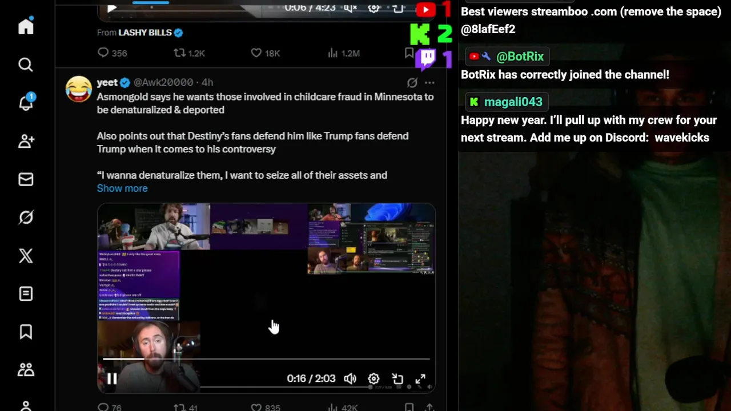View analytics for yeet's post 42K
Screen dimensions: 731x411
[x=343, y=407]
